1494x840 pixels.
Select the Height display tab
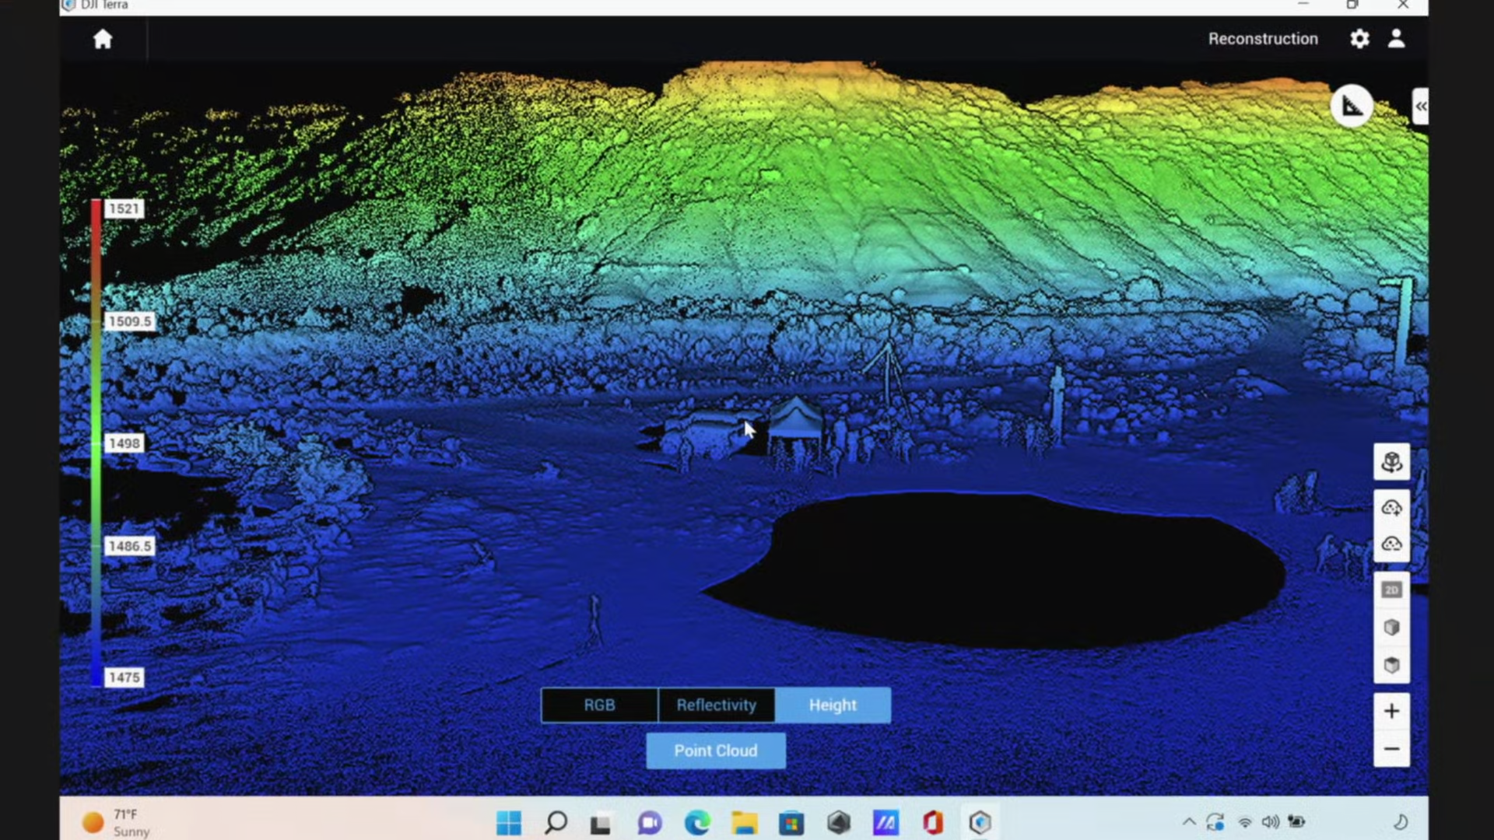coord(833,705)
